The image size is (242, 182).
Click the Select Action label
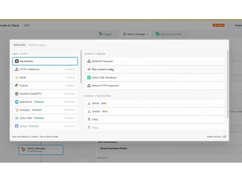[x=214, y=136]
